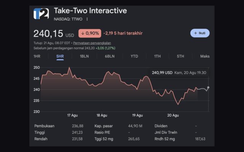Click the Tutup: 21 Agu, 08.07 EDT text
Image resolution: width=244 pixels, height=152 pixels.
(52, 43)
